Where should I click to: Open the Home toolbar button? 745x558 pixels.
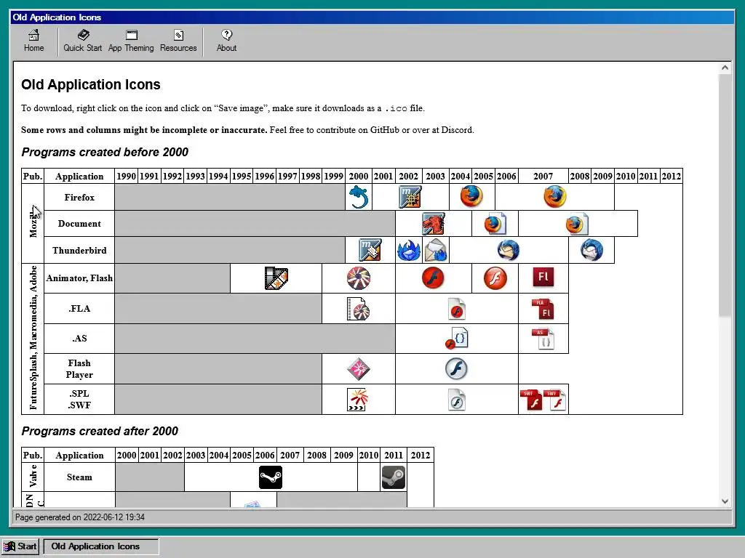coord(33,41)
